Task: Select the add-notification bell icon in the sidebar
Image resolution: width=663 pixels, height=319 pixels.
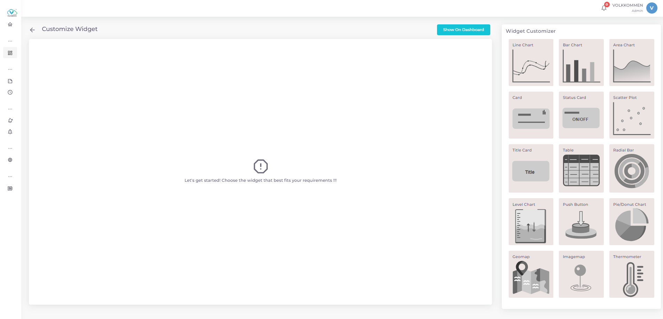Action: coord(10,120)
